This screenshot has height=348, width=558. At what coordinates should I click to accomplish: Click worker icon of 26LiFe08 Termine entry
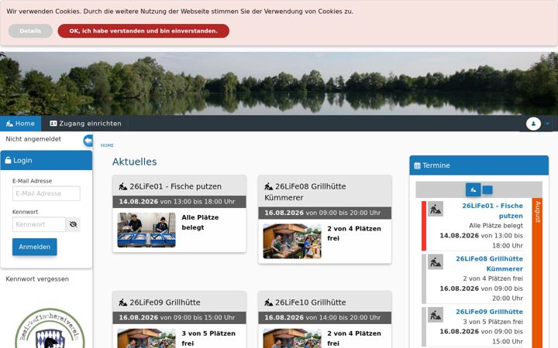tap(436, 262)
